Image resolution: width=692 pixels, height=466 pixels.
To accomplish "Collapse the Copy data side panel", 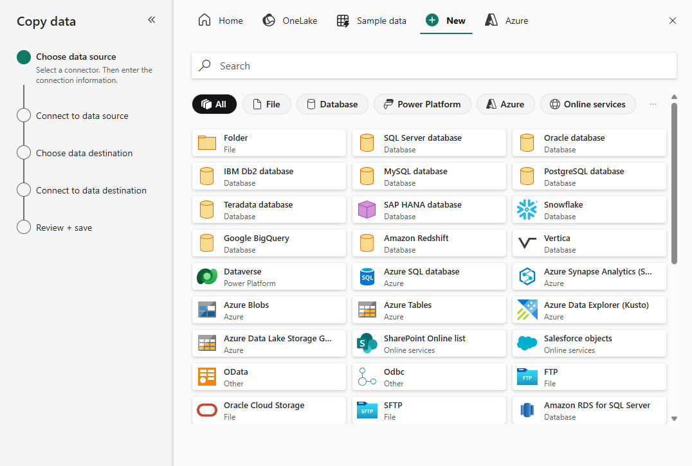I will 151,20.
